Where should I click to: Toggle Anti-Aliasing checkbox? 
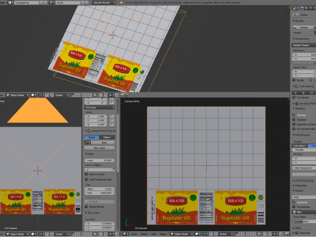coord(297,86)
